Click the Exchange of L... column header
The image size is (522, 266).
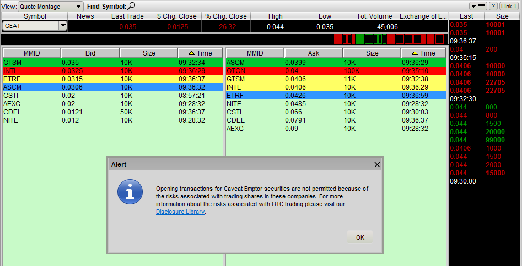click(423, 16)
